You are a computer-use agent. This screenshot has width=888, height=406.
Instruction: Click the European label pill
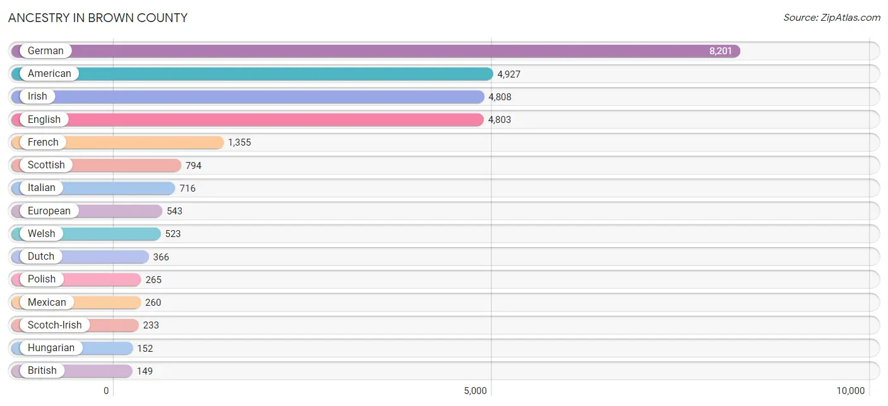pos(49,211)
